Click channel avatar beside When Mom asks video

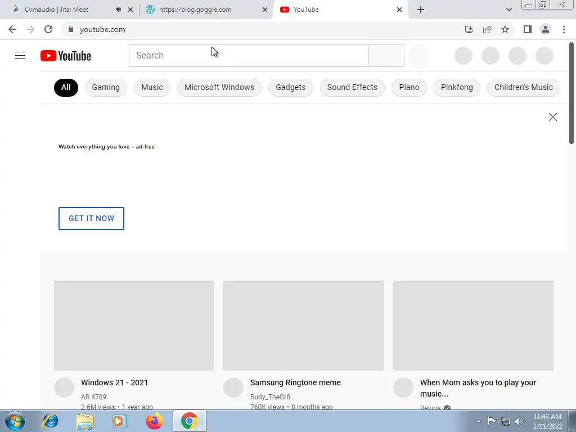403,388
